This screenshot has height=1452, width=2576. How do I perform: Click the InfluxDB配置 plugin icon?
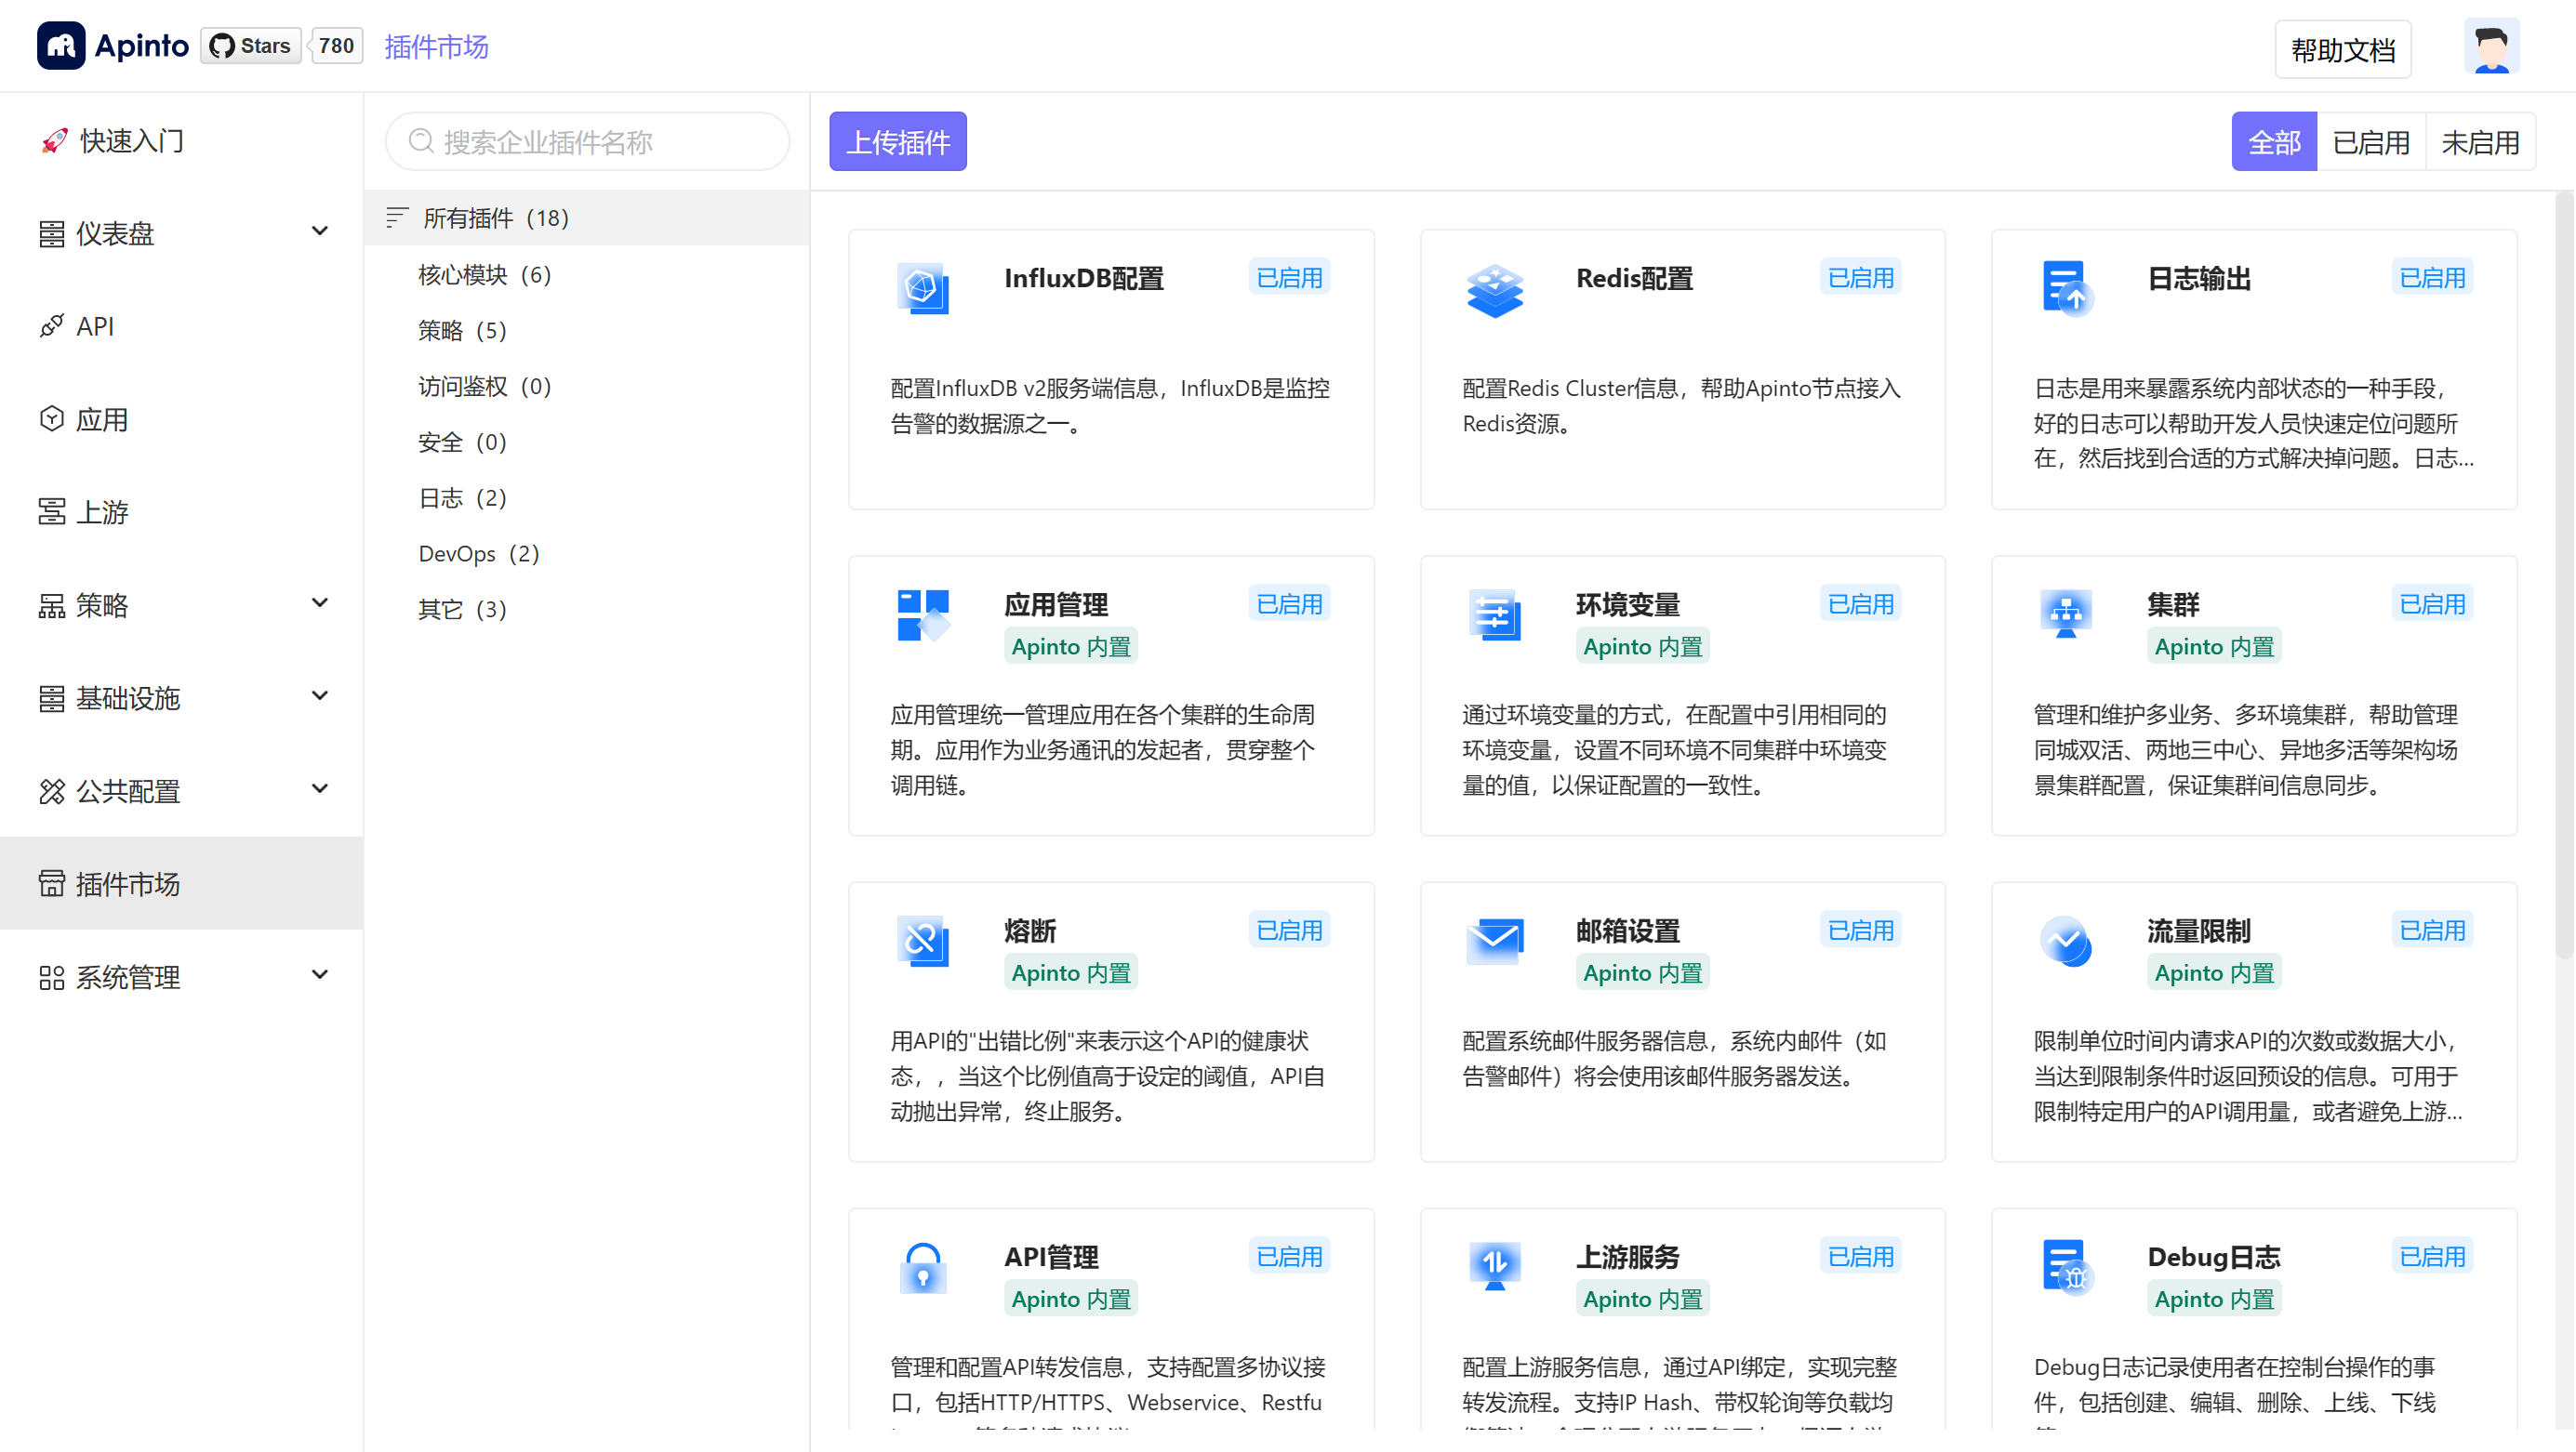click(922, 289)
